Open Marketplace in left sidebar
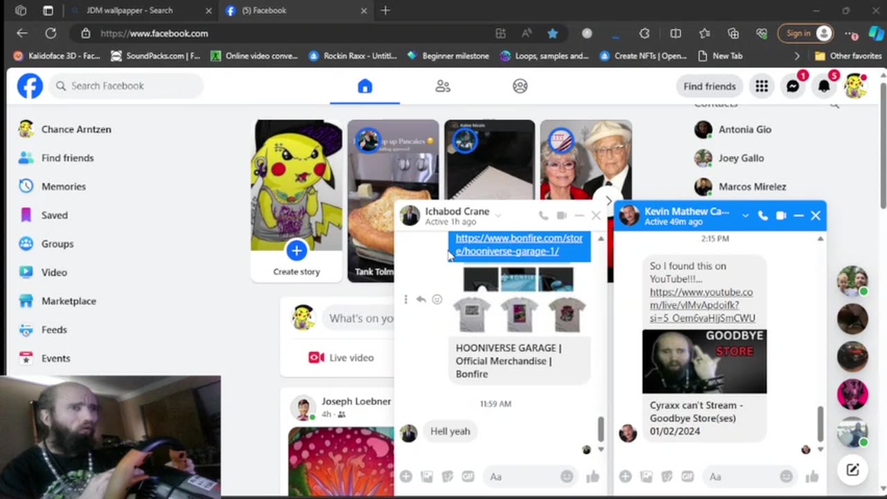The width and height of the screenshot is (887, 499). click(69, 301)
